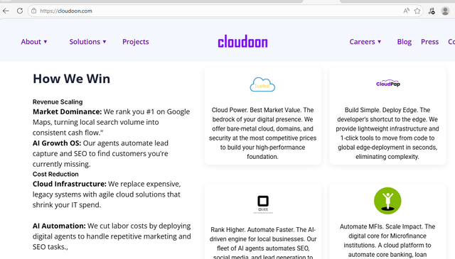Reload the page with the refresh icon
The width and height of the screenshot is (455, 259).
pyautogui.click(x=20, y=11)
